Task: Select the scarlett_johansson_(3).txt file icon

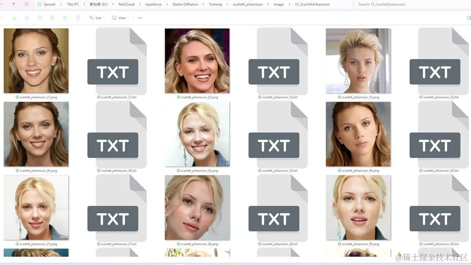Action: pos(439,61)
